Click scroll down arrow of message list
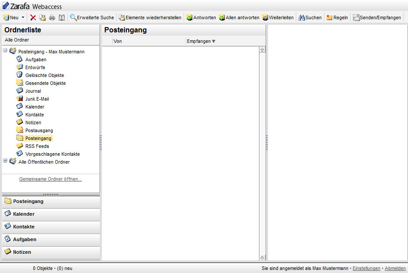Screen dimensions: 408x273 coord(263,258)
